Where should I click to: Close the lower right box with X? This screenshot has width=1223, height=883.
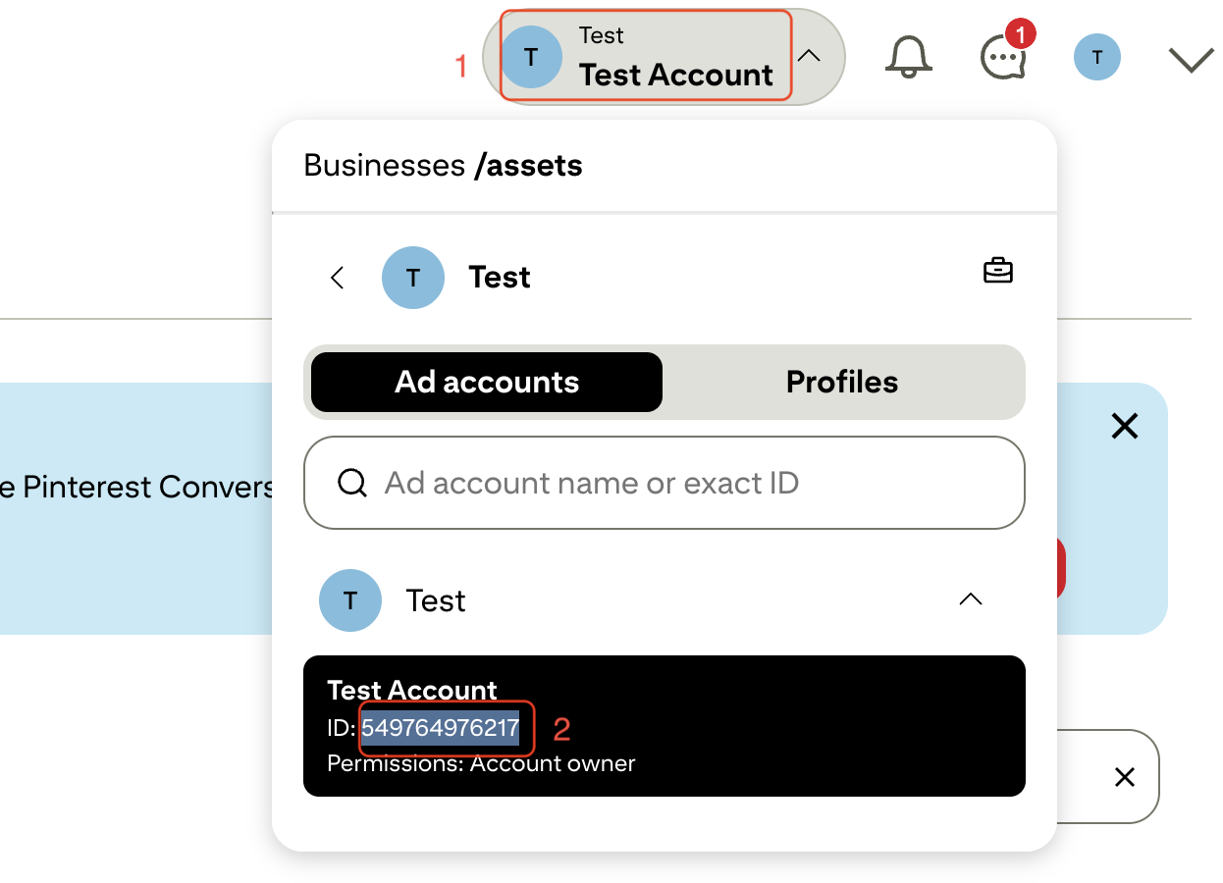click(1124, 777)
